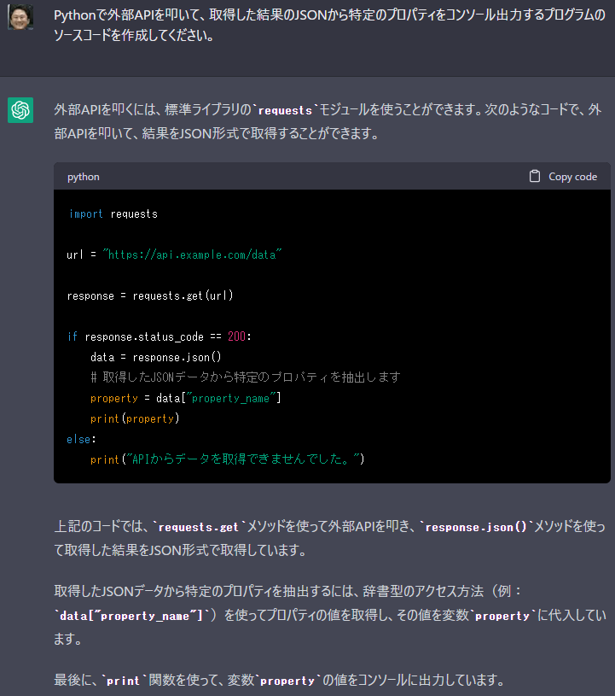Click the requests.get(url) code line
Screen dimensions: 615x696
point(150,295)
